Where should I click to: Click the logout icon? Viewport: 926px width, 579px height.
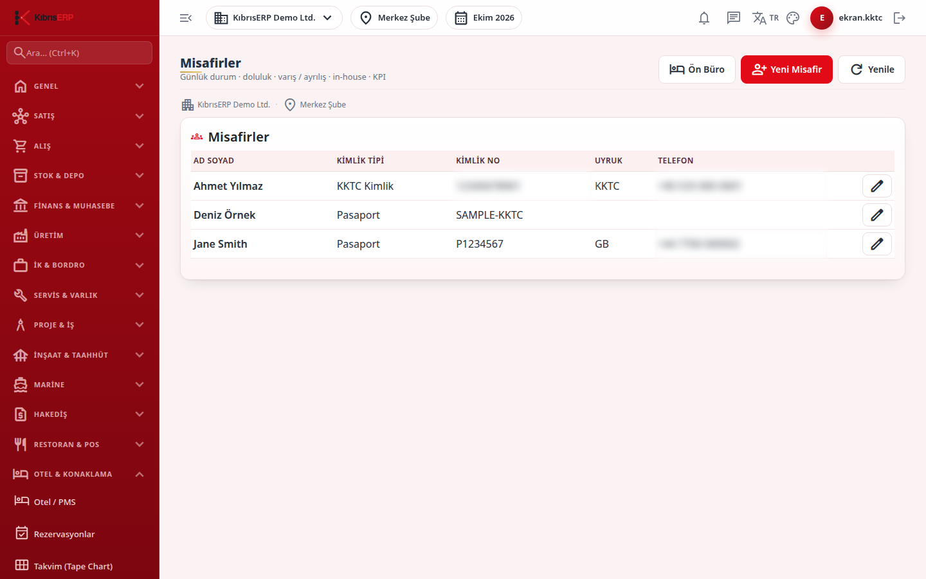pyautogui.click(x=900, y=18)
